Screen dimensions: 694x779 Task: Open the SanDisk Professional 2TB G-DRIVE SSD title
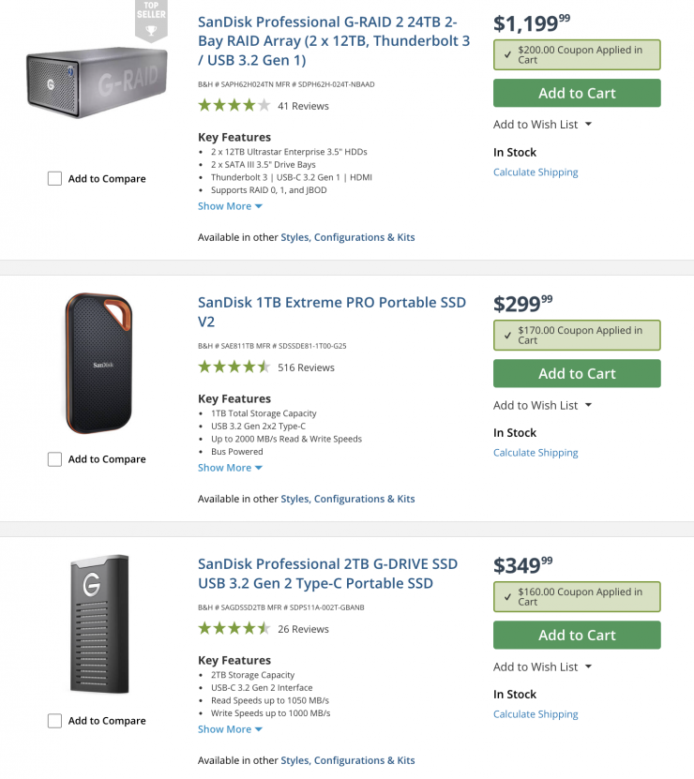point(327,574)
